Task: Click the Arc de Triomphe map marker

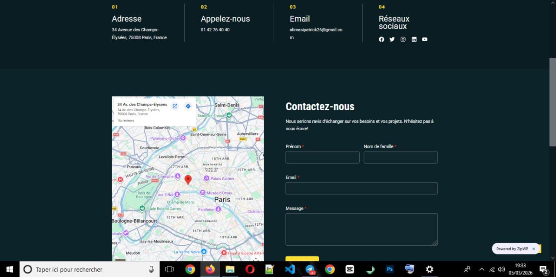Action: (178, 176)
